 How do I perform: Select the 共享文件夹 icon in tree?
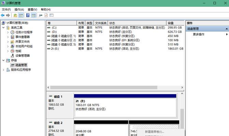point(12,42)
